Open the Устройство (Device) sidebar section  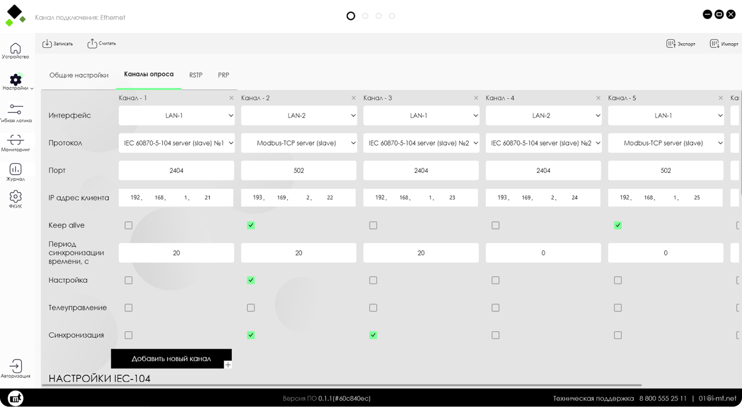15,50
